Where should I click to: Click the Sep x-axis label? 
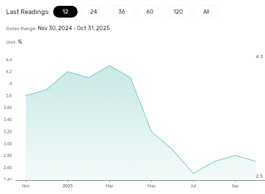click(235, 186)
